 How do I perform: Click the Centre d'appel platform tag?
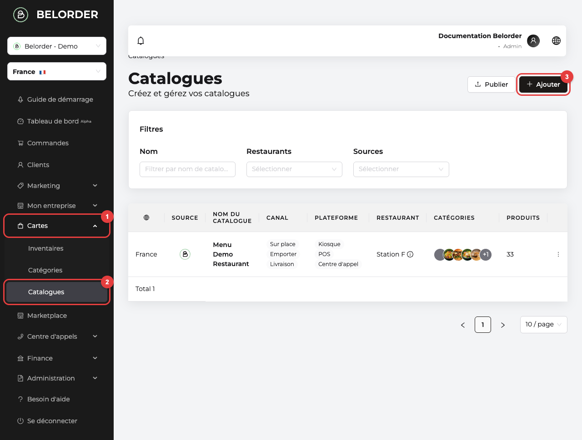[x=338, y=264]
